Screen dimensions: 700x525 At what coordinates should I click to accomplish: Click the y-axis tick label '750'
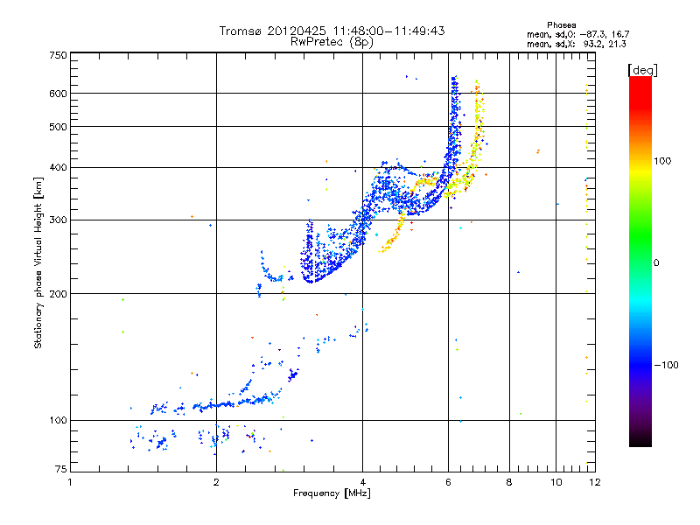[59, 55]
